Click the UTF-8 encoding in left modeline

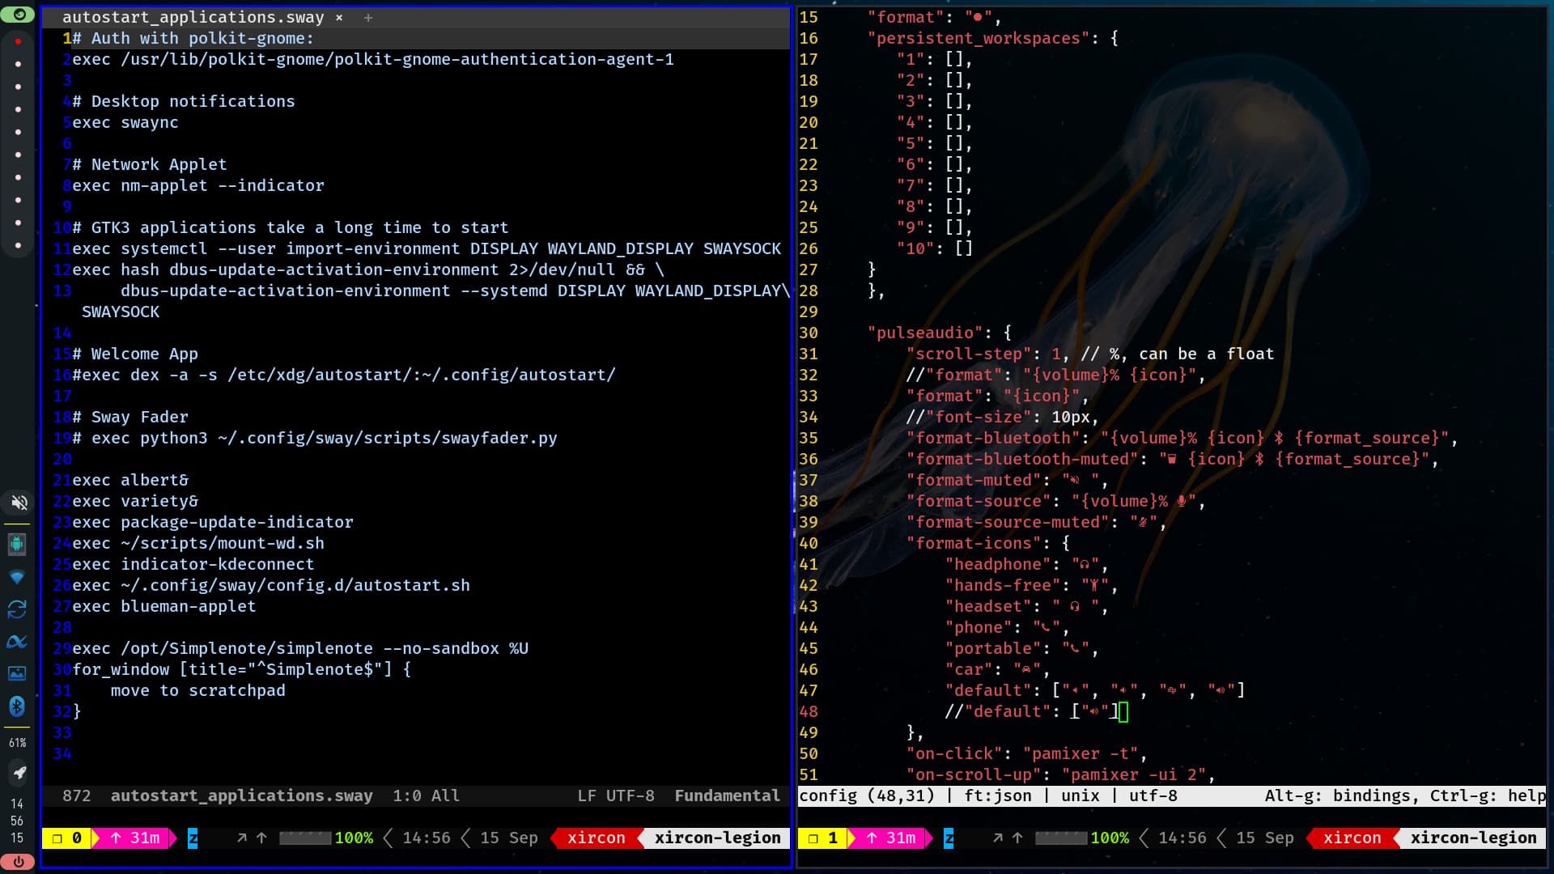click(x=631, y=796)
